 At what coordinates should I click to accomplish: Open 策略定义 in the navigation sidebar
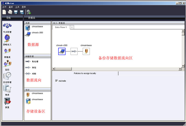[7, 39]
